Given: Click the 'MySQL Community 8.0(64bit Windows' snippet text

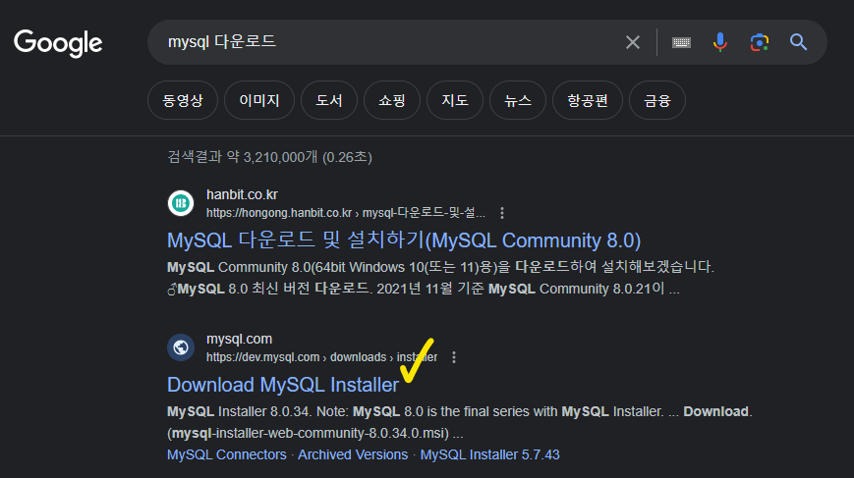Looking at the screenshot, I should (x=440, y=278).
